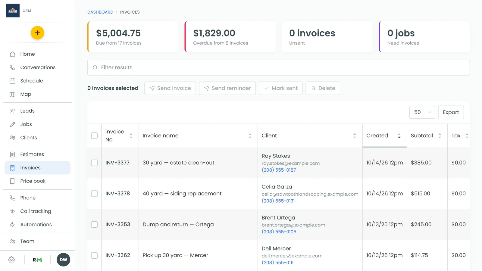This screenshot has width=482, height=271.
Task: Click the Schedule calendar icon
Action: pyautogui.click(x=12, y=81)
